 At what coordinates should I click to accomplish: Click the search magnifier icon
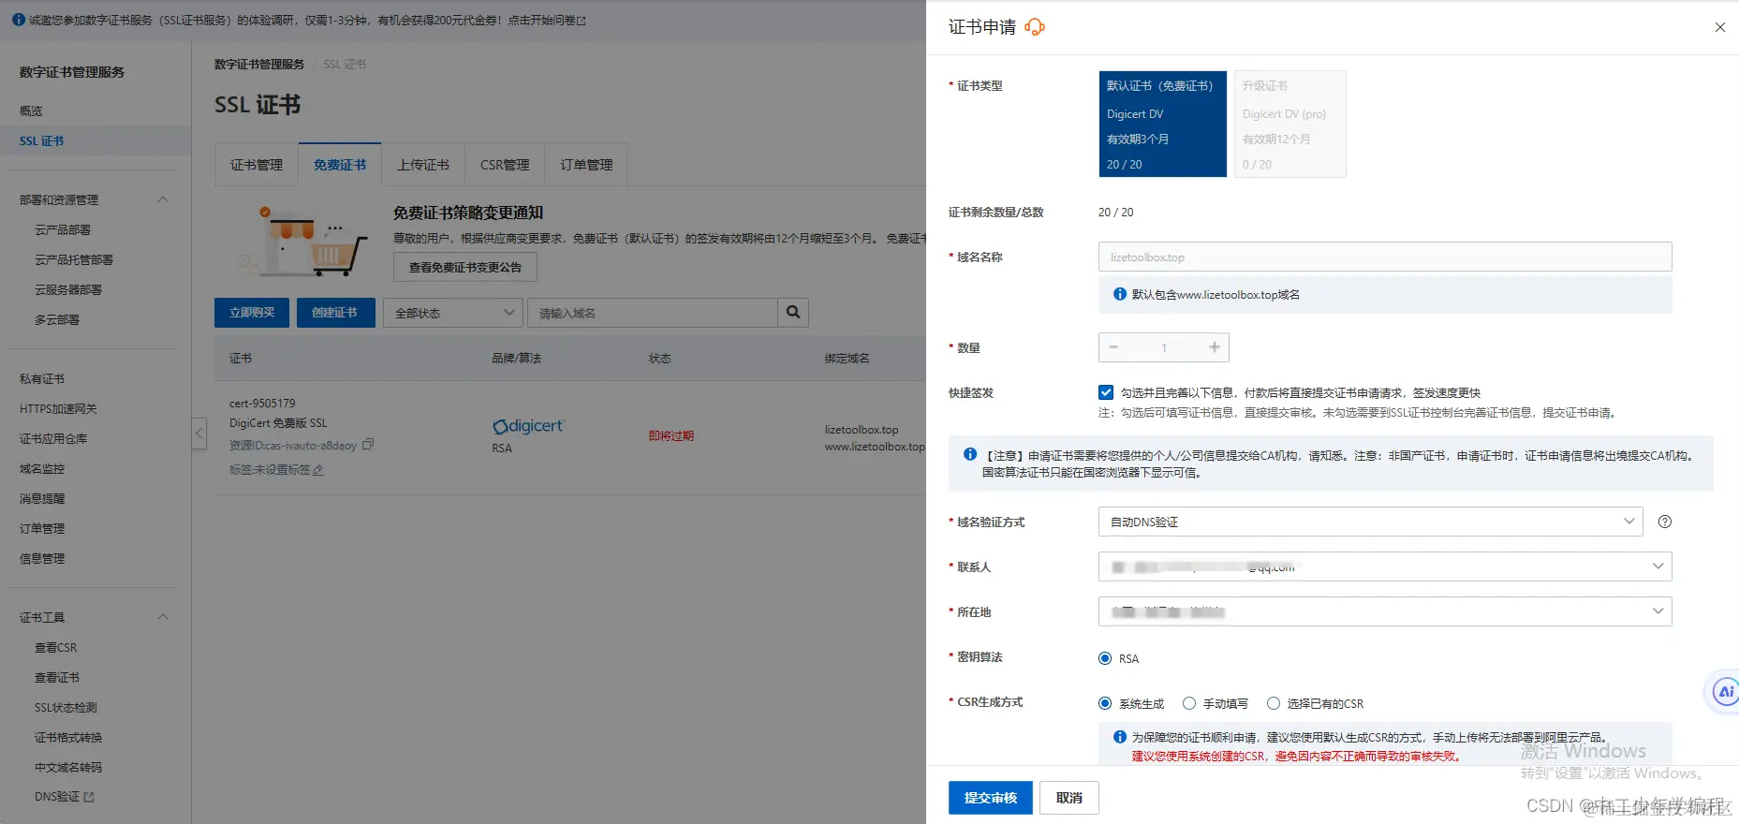tap(793, 313)
